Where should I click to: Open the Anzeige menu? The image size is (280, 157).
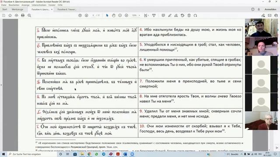pyautogui.click(x=25, y=5)
